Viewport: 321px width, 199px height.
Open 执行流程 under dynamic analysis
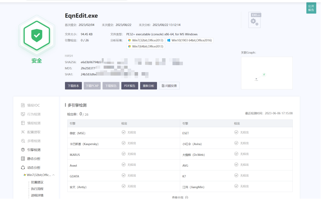(x=37, y=189)
